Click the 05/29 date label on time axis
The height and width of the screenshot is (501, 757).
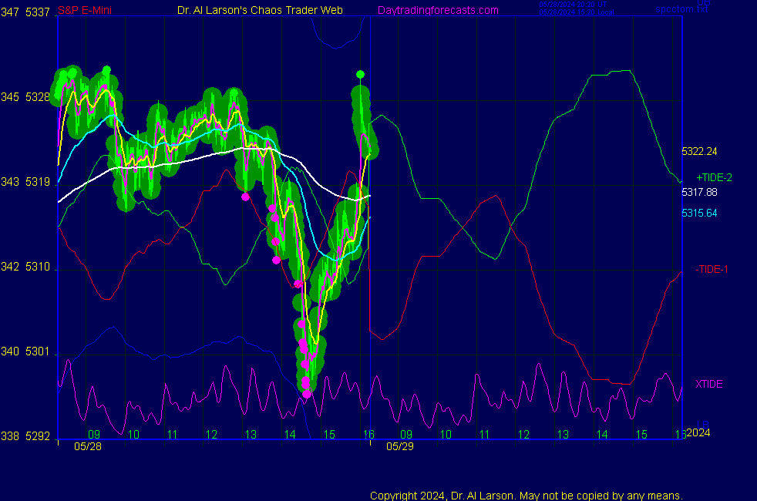pyautogui.click(x=400, y=446)
